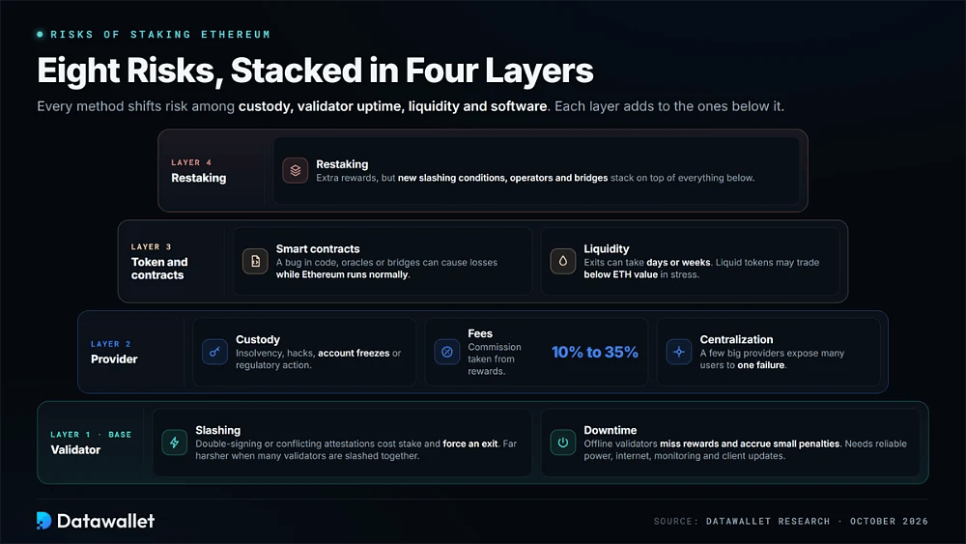Click the Liquidity droplet icon
Viewport: 966px width, 544px height.
[x=563, y=261]
